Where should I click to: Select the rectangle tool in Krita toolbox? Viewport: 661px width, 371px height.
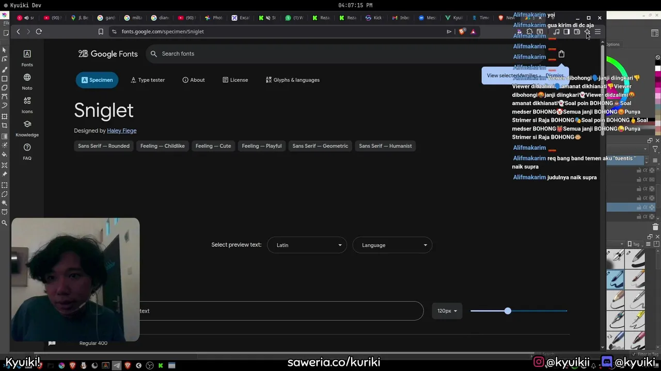[4, 78]
